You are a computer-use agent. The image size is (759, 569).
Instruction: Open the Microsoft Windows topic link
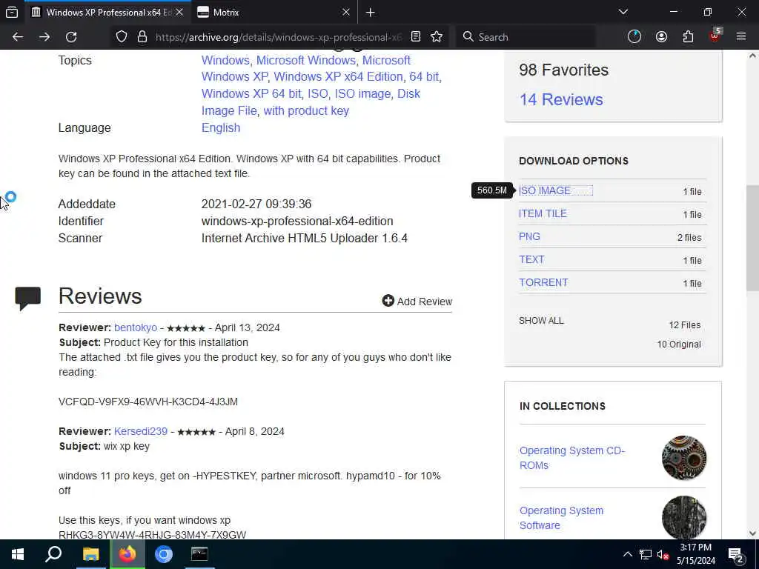coord(306,60)
